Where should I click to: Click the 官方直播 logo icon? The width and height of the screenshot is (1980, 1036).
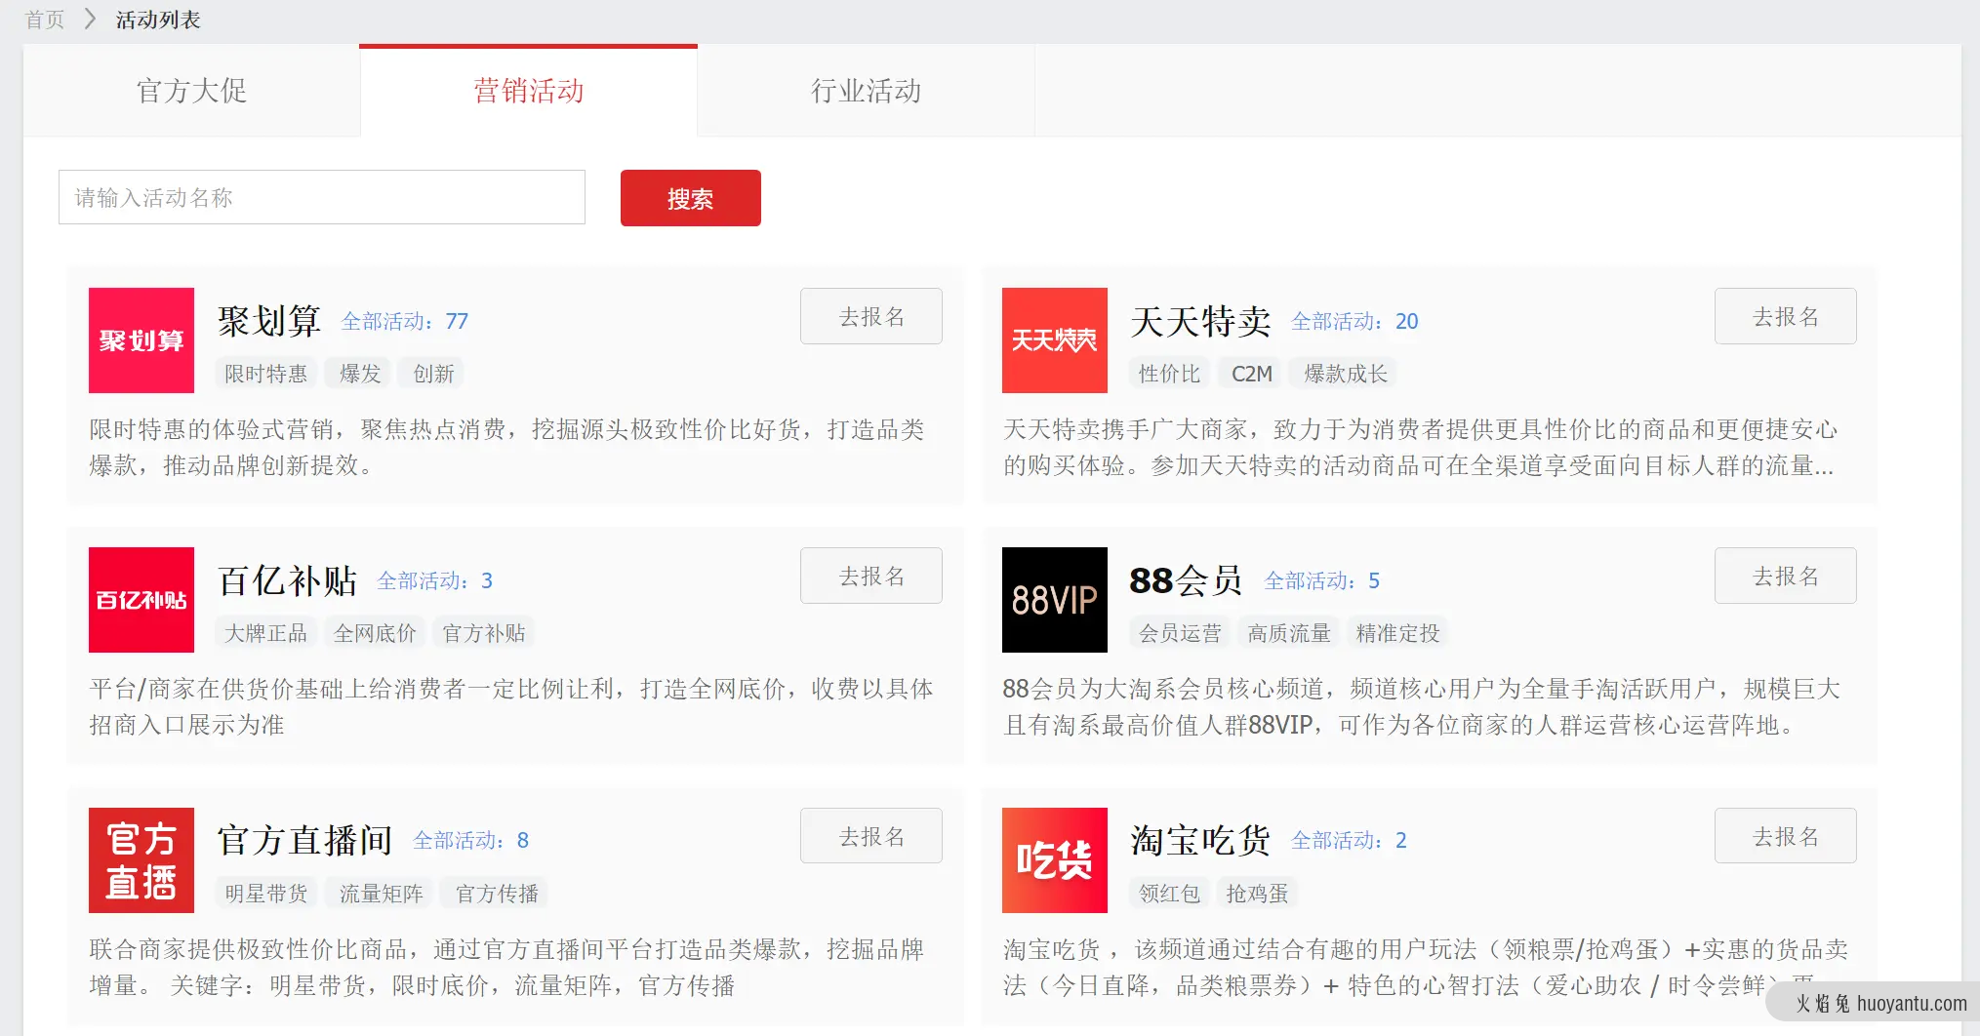coord(141,860)
